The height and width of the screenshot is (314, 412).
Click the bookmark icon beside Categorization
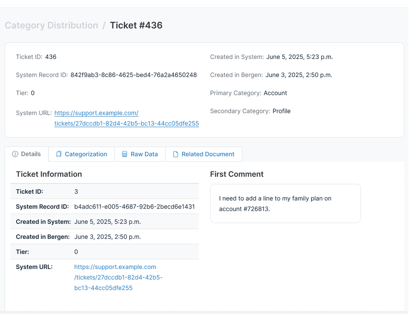tap(59, 154)
